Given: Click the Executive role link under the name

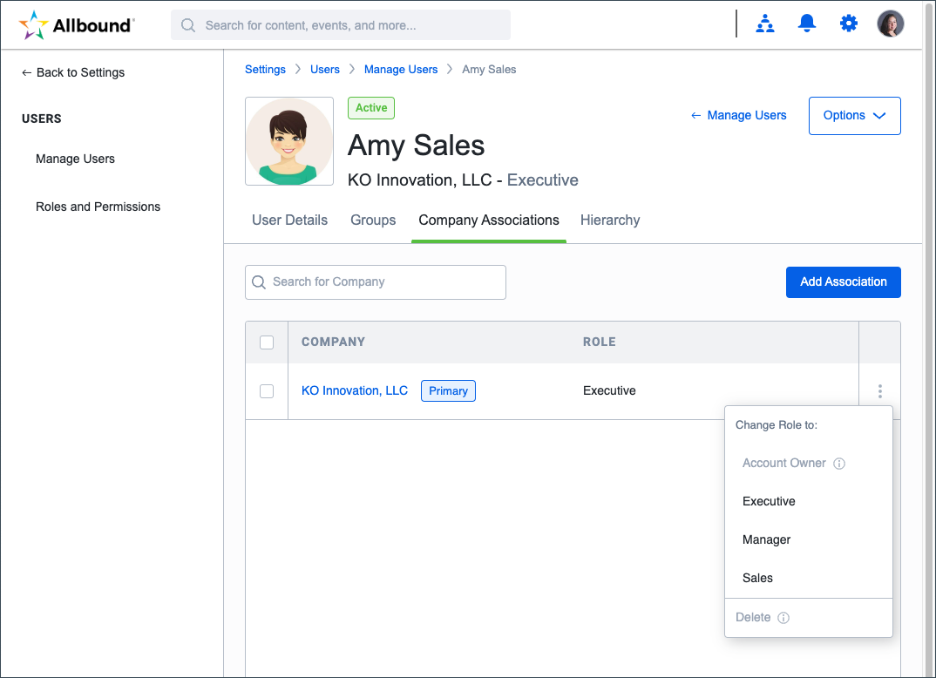Looking at the screenshot, I should click(x=543, y=180).
